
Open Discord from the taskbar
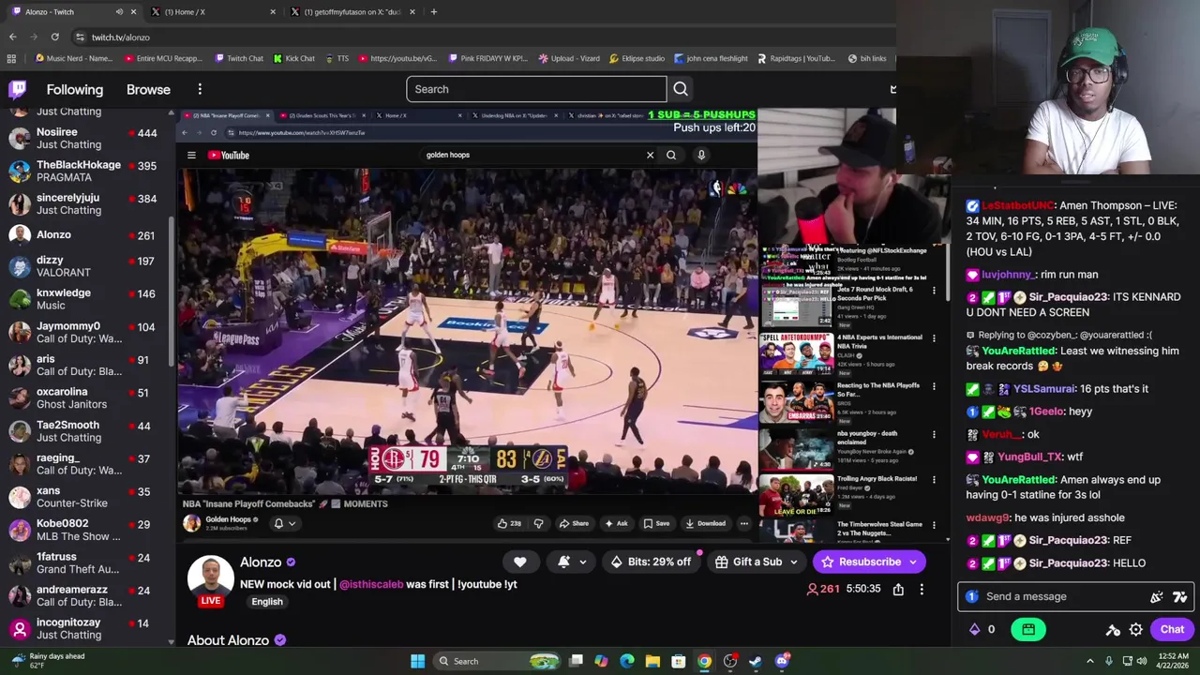tap(782, 661)
